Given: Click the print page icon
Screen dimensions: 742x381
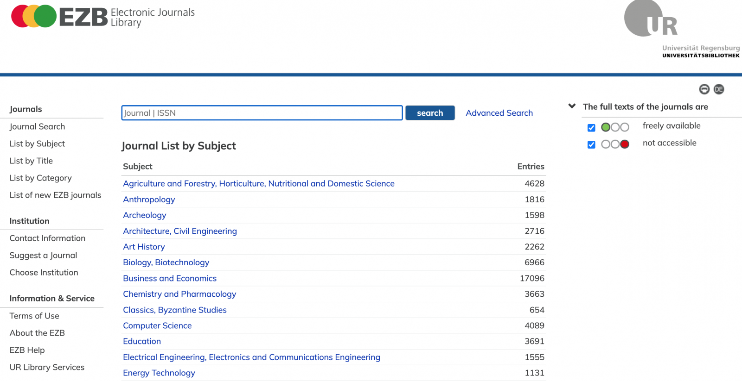Looking at the screenshot, I should coord(704,89).
